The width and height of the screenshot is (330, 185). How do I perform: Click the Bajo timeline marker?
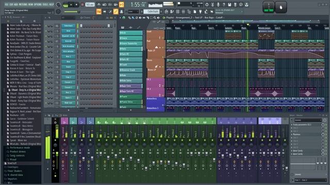pos(194,28)
